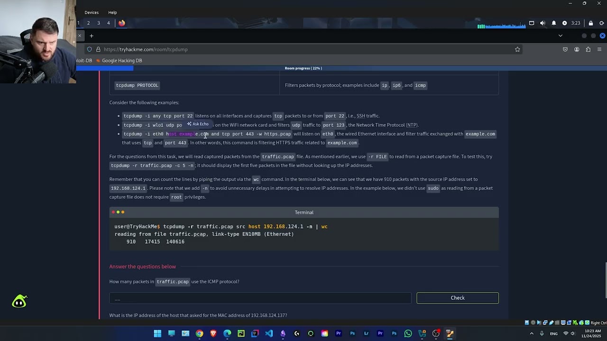Click the green TryHackMe Echo bot icon

click(19, 301)
